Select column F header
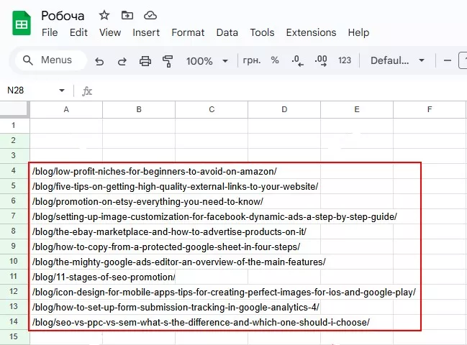 tap(430, 109)
